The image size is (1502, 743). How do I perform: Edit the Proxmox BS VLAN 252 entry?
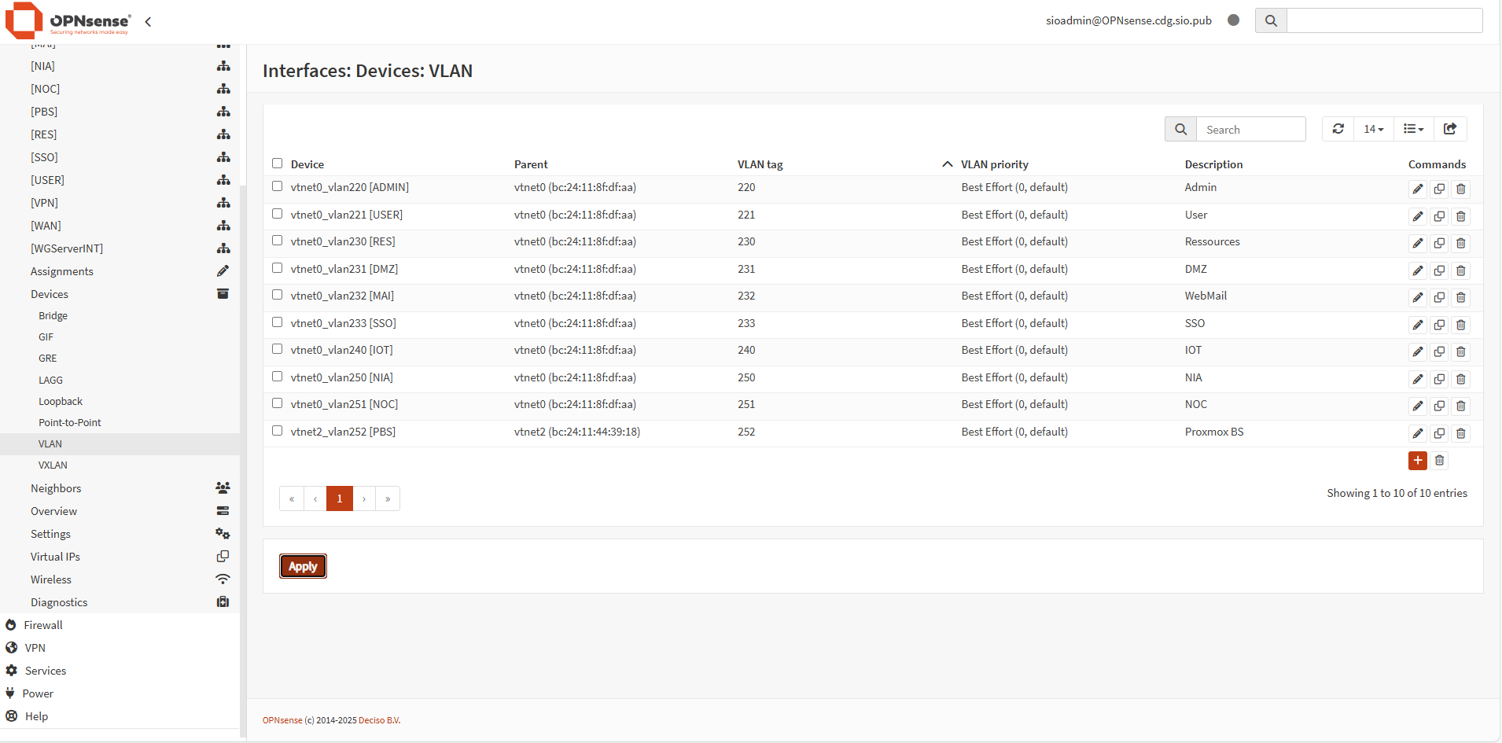click(1417, 433)
